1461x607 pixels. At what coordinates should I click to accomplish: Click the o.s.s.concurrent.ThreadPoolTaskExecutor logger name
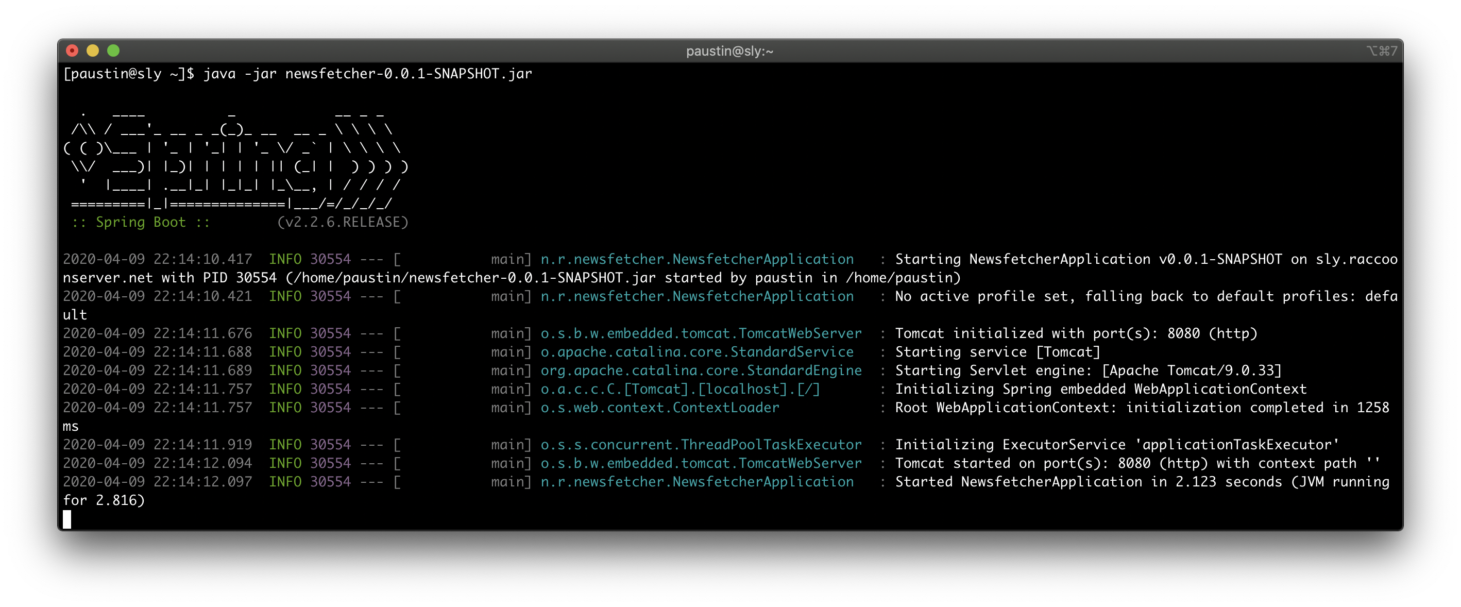click(x=701, y=445)
